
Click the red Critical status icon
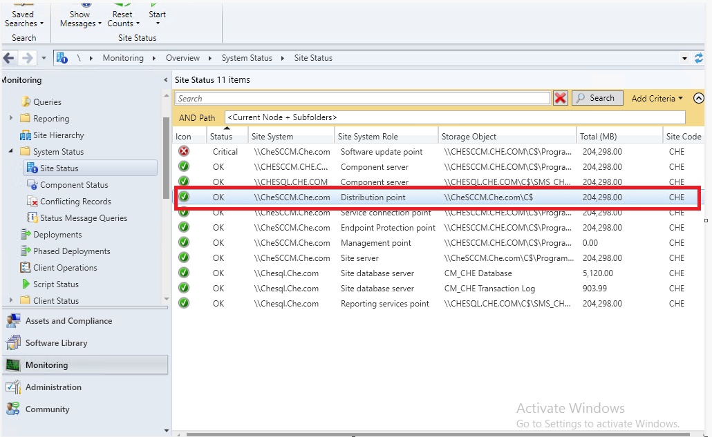pos(183,151)
